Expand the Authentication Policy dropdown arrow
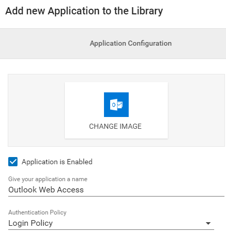 [208, 223]
